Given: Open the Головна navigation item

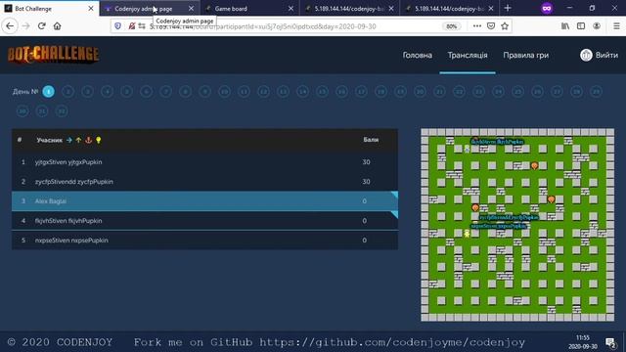Looking at the screenshot, I should click(x=418, y=55).
